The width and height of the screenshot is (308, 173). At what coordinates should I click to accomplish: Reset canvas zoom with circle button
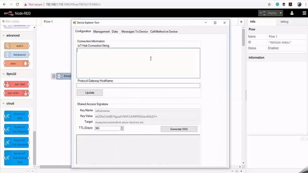[x=237, y=171]
